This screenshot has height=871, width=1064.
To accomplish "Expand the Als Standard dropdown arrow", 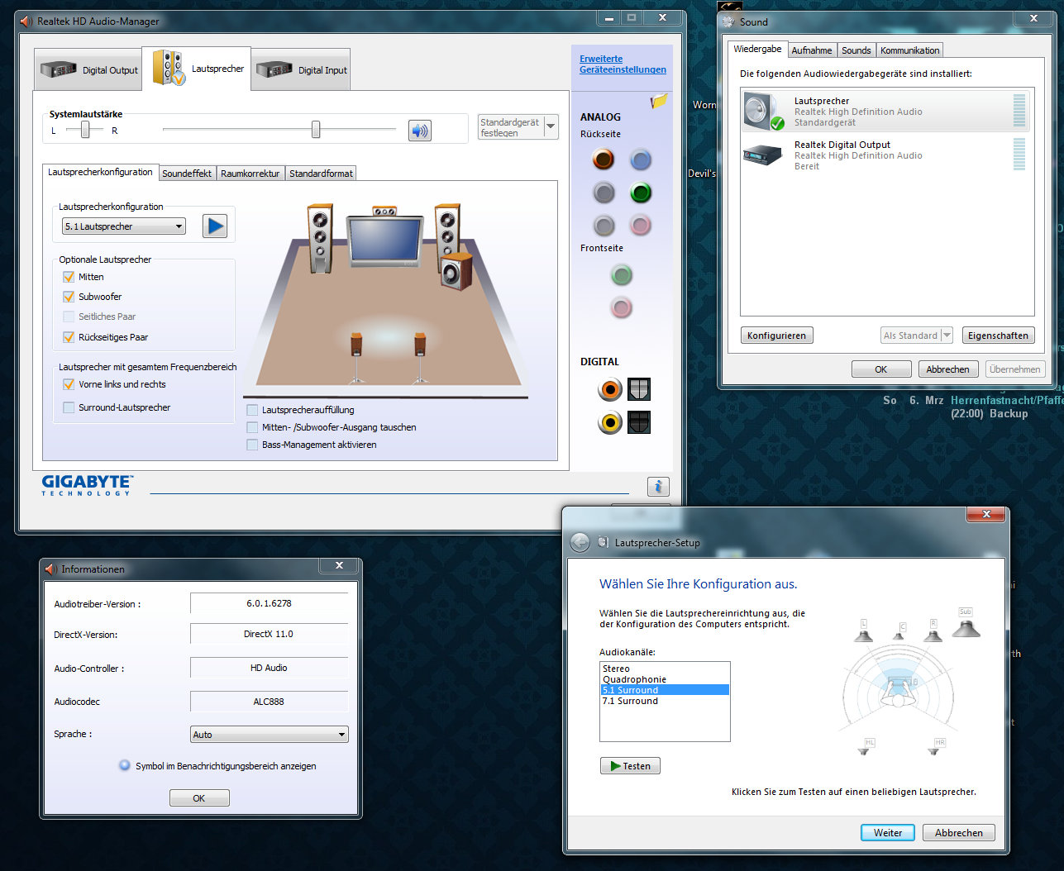I will point(947,336).
